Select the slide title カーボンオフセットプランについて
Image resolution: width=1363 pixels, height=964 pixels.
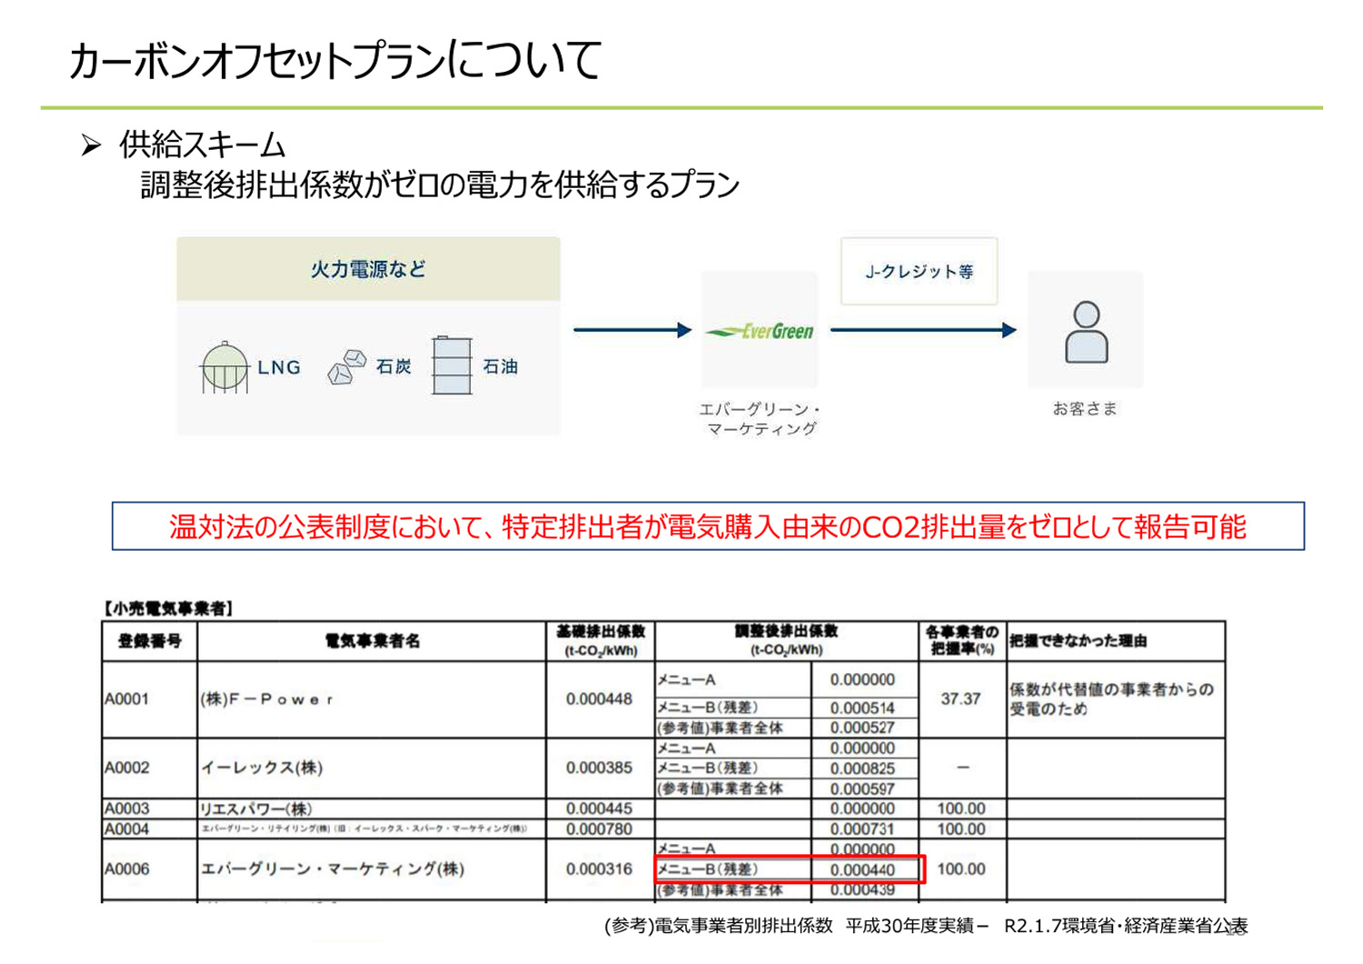334,61
